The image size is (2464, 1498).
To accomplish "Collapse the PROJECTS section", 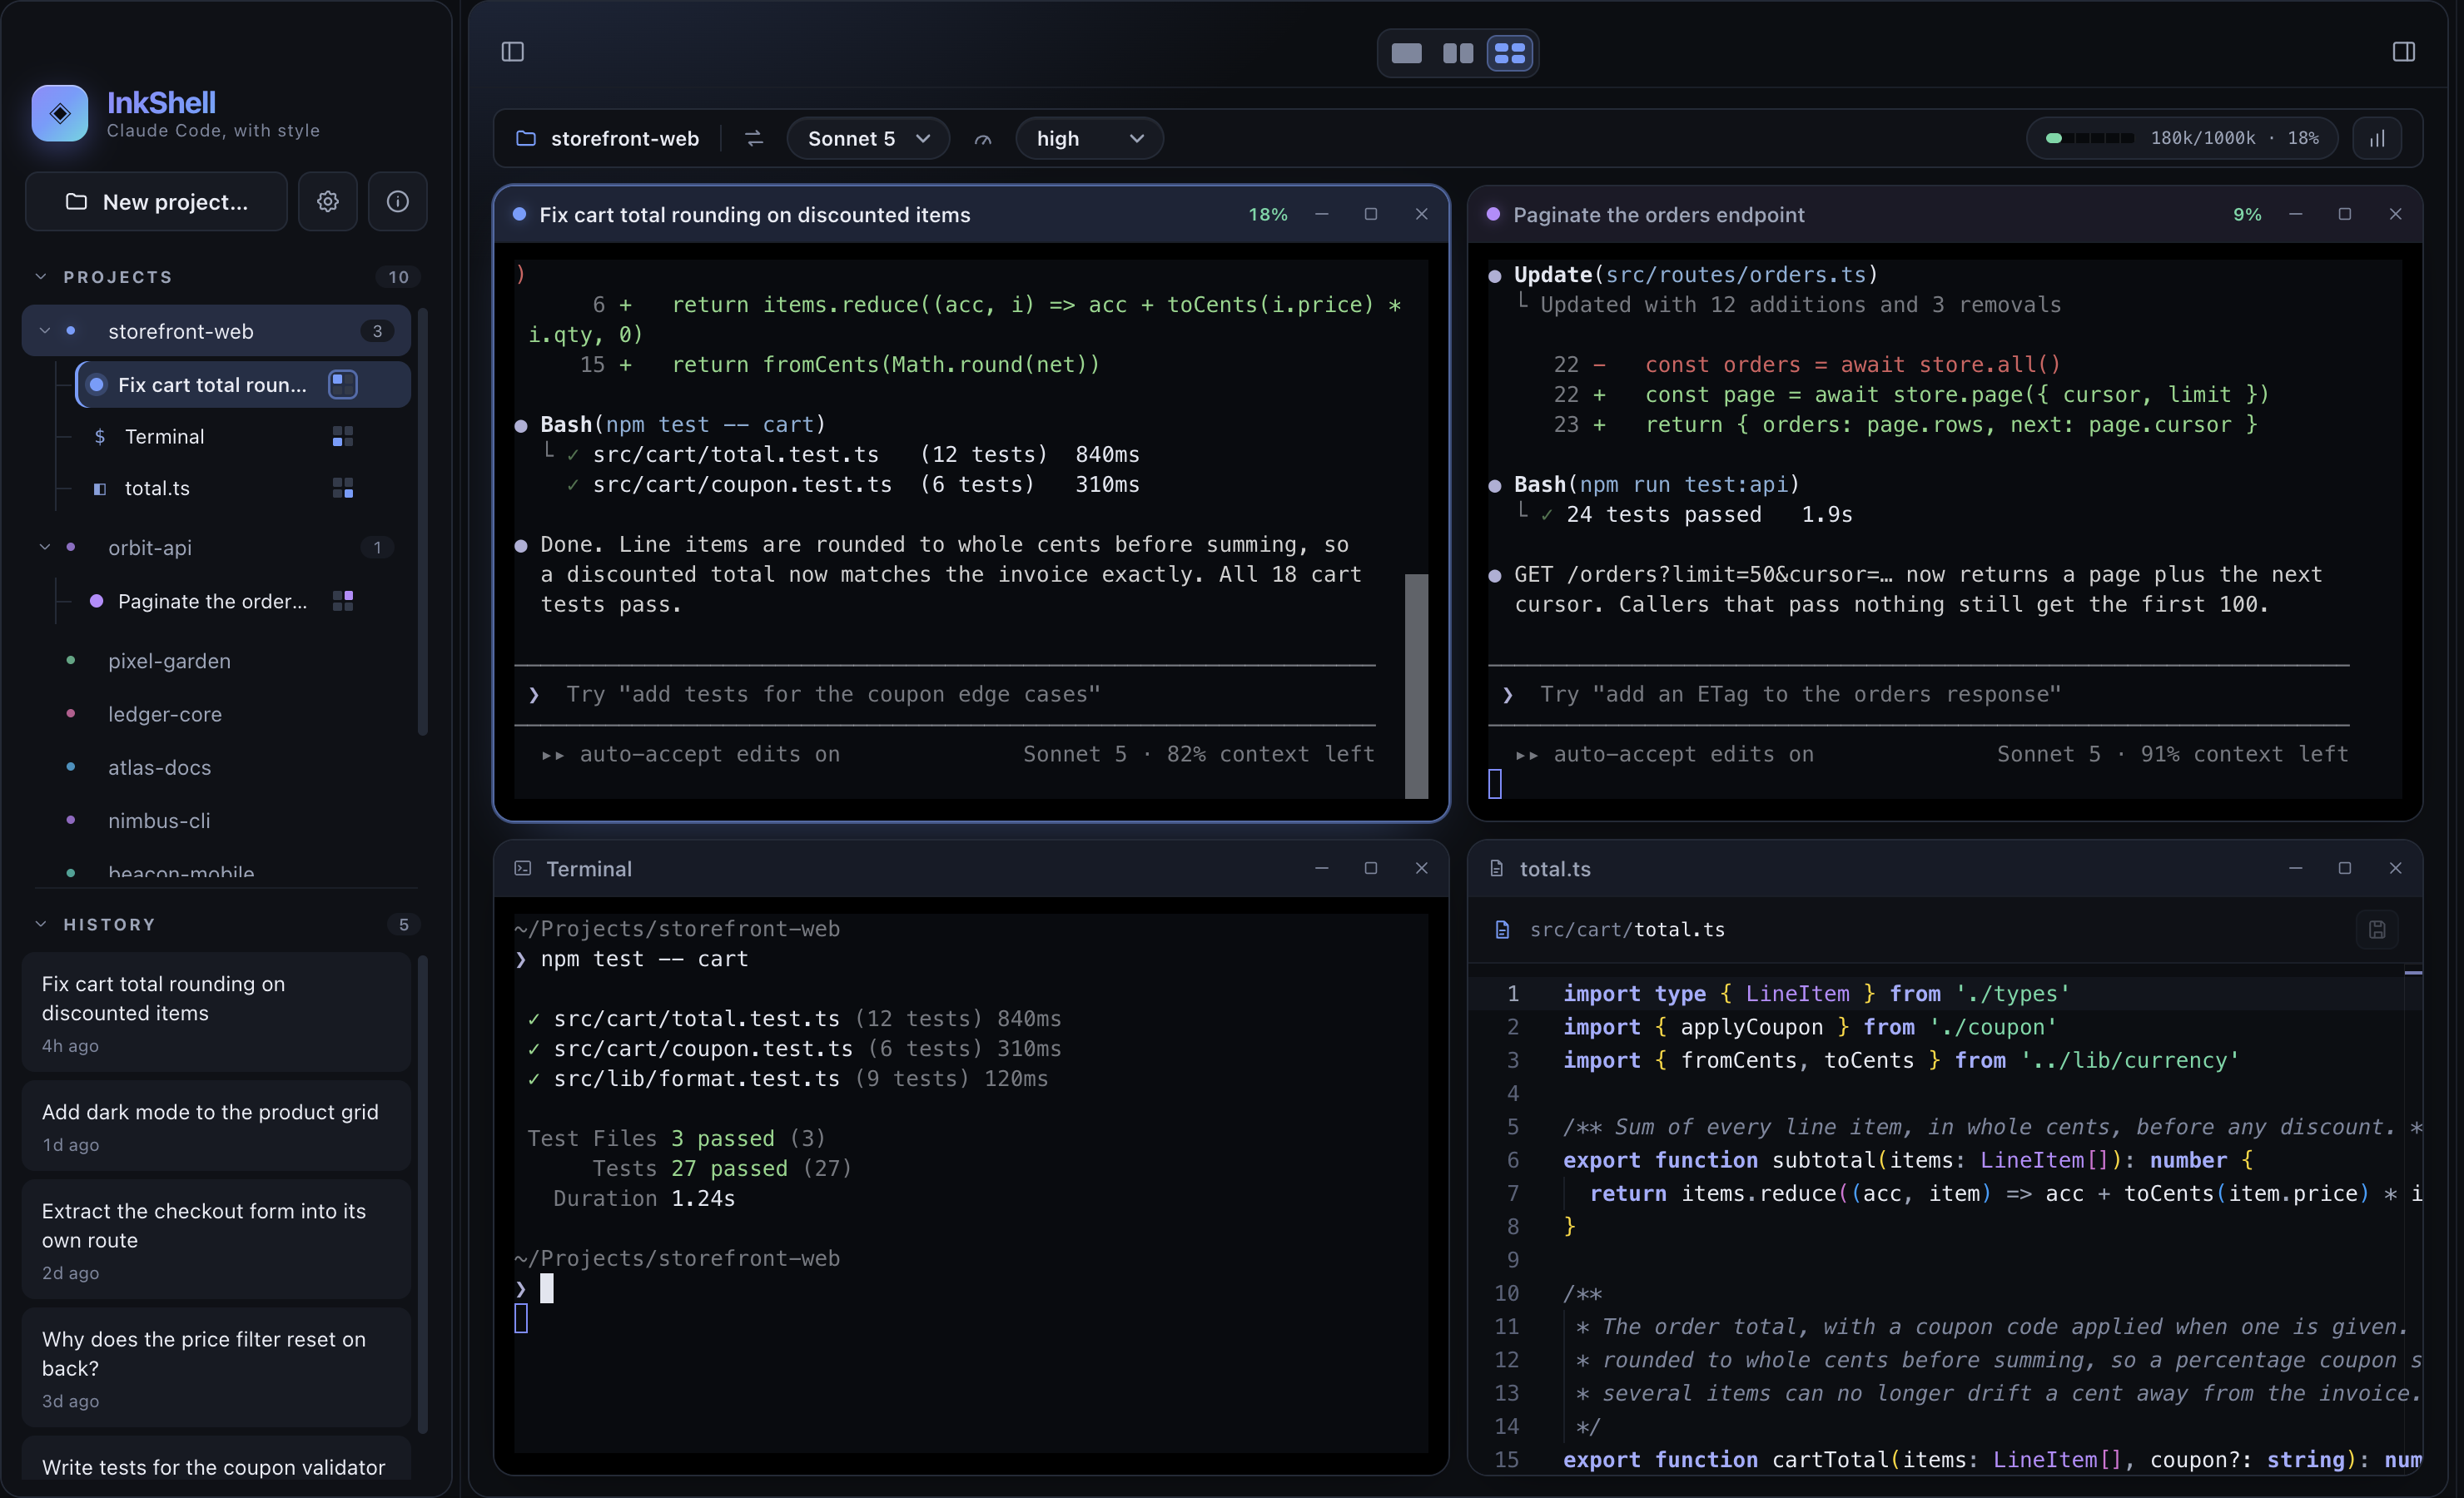I will pos(41,277).
